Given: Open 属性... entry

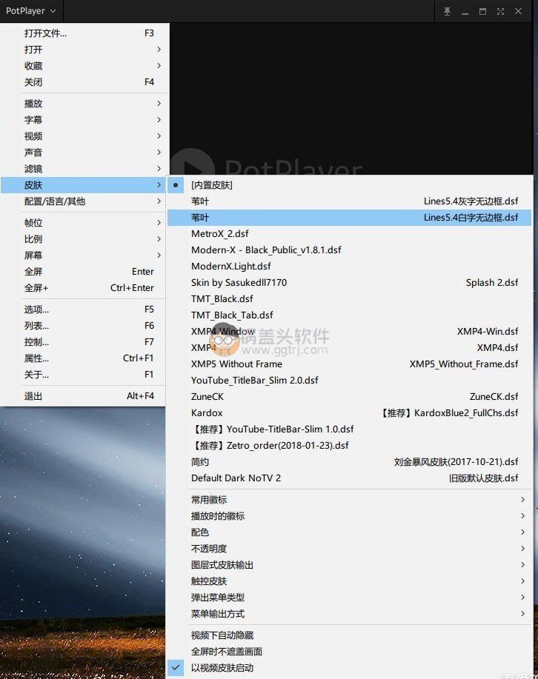Looking at the screenshot, I should click(84, 358).
